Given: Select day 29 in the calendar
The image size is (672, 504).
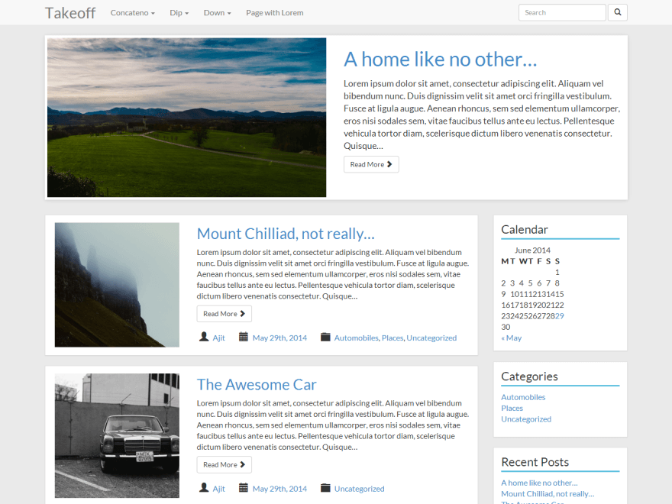Looking at the screenshot, I should [x=559, y=315].
